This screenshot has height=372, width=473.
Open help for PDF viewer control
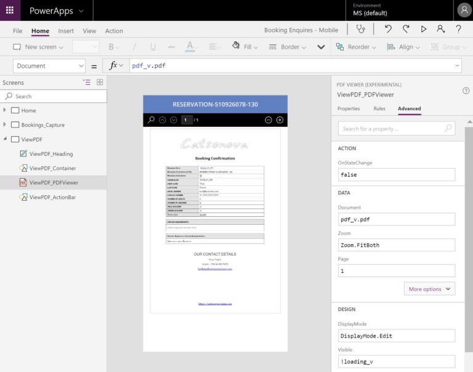(x=466, y=91)
